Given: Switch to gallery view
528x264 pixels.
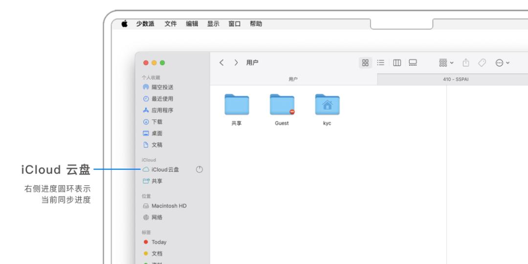Looking at the screenshot, I should (x=413, y=63).
